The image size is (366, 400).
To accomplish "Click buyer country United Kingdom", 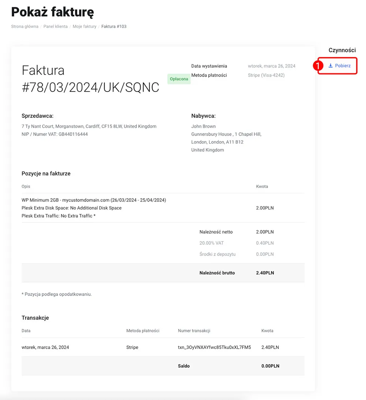I will pyautogui.click(x=208, y=150).
